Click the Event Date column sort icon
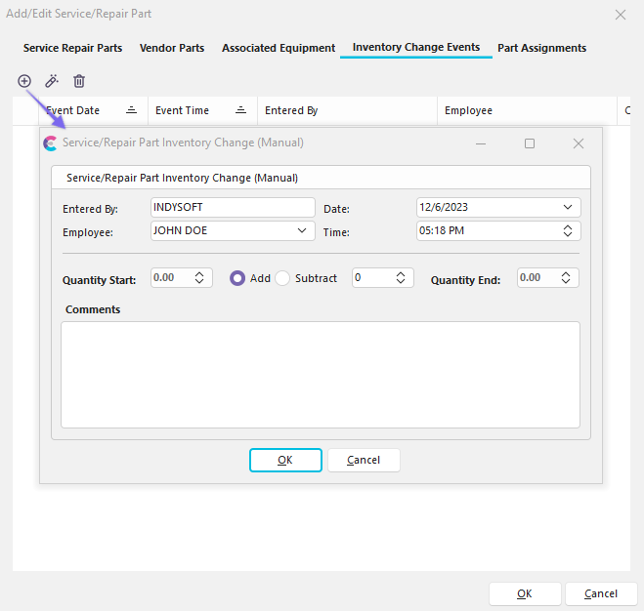This screenshot has width=644, height=611. click(131, 111)
